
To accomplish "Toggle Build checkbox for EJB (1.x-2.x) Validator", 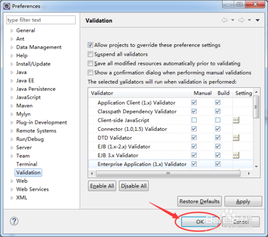I will coord(218,146).
